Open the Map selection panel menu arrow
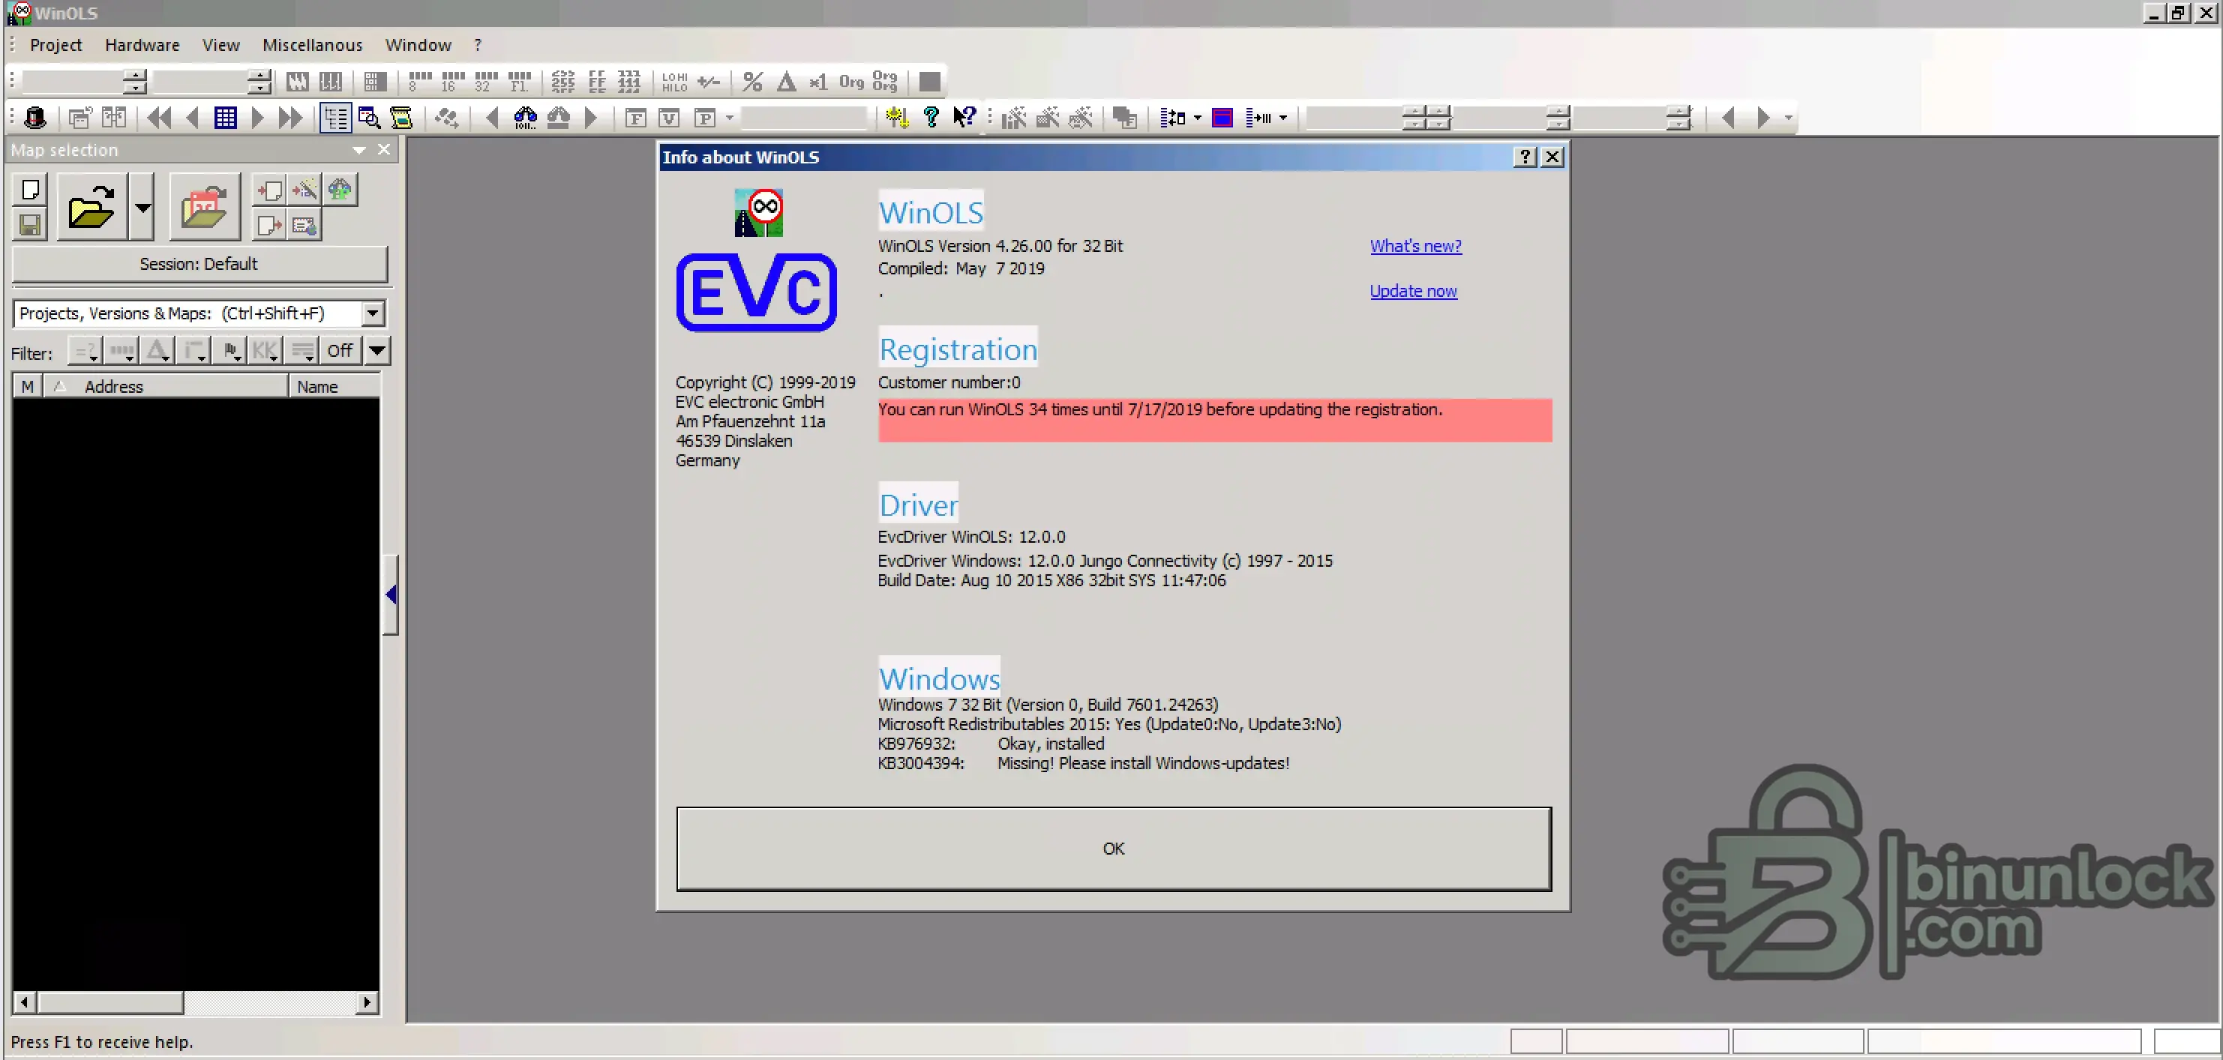This screenshot has width=2223, height=1060. tap(359, 150)
